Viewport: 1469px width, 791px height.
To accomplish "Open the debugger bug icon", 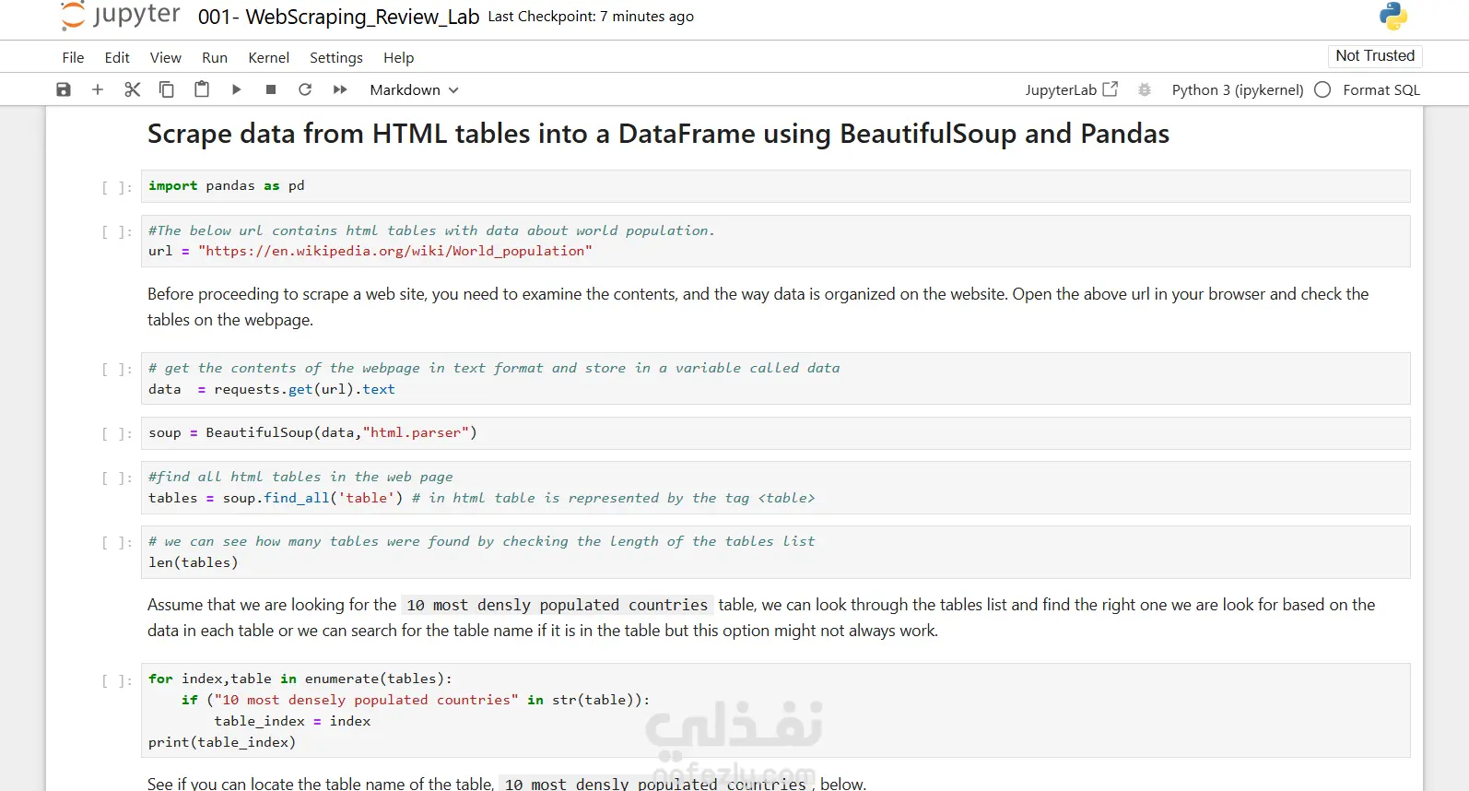I will coord(1145,89).
